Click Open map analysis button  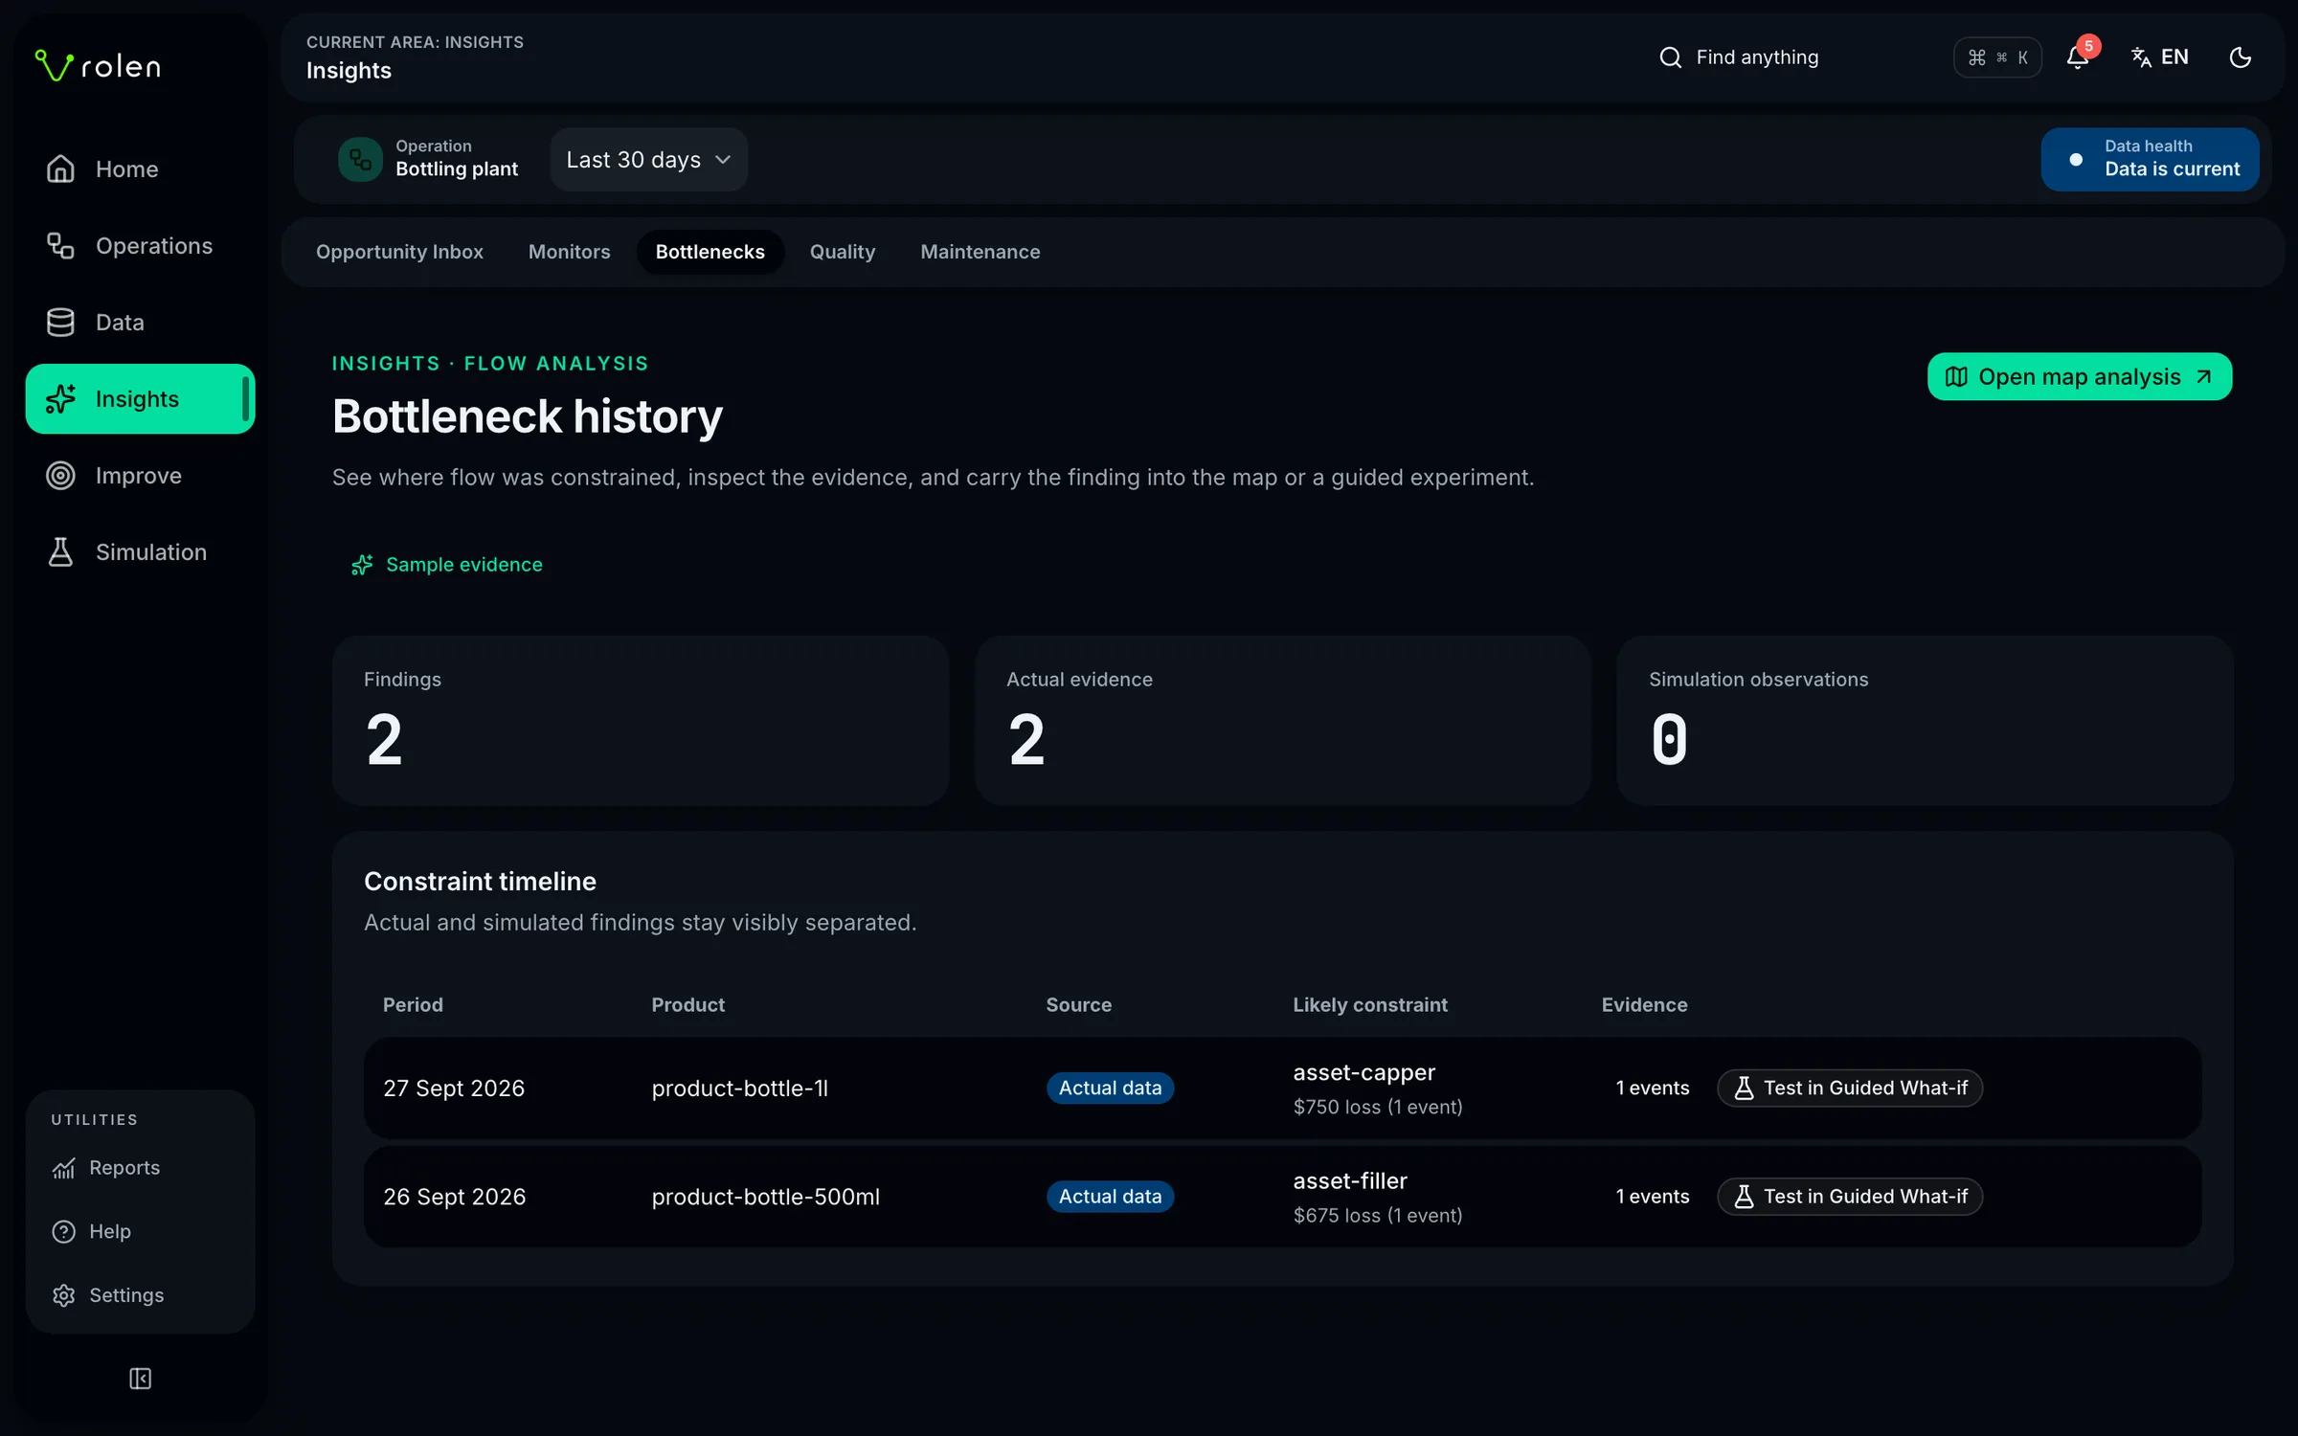(2079, 377)
